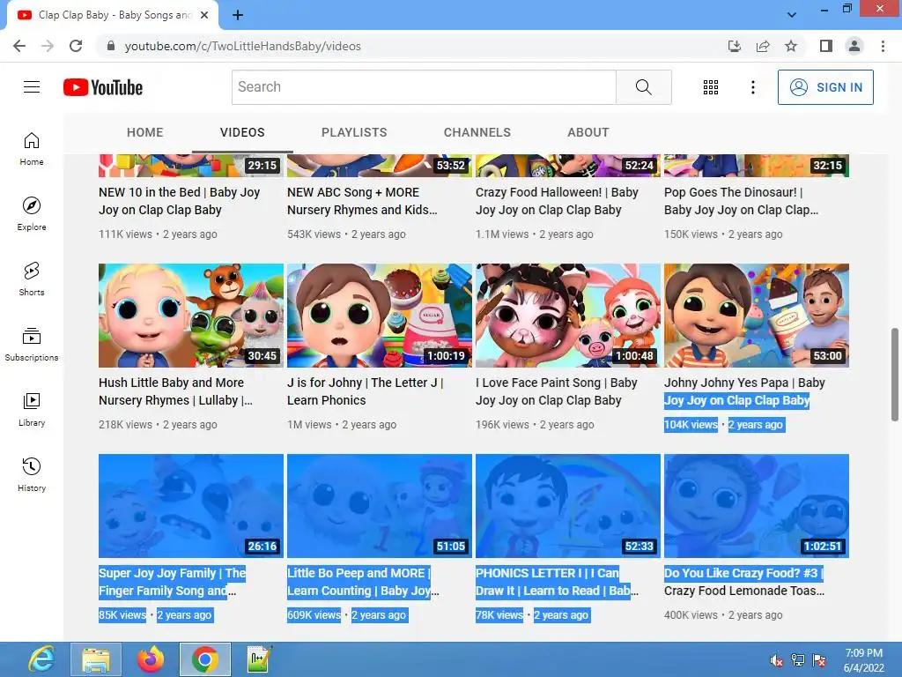Image resolution: width=902 pixels, height=677 pixels.
Task: Click the muted volume tray icon
Action: click(x=776, y=660)
